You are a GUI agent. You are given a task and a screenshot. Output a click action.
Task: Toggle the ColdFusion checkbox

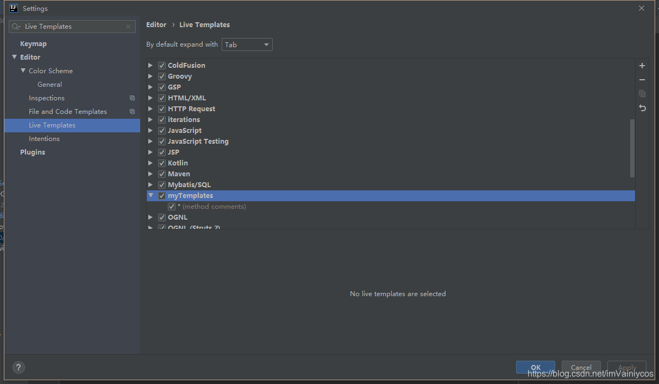[x=162, y=66]
